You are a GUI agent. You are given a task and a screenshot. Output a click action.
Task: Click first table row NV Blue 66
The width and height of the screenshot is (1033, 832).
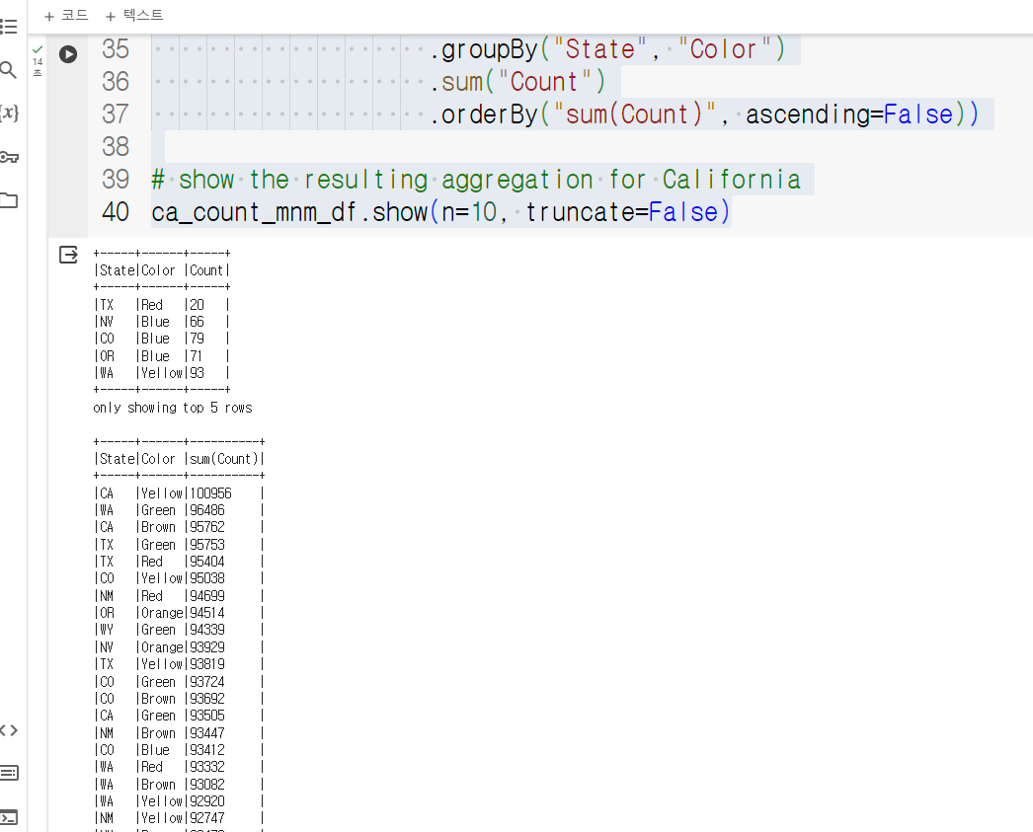tap(162, 322)
